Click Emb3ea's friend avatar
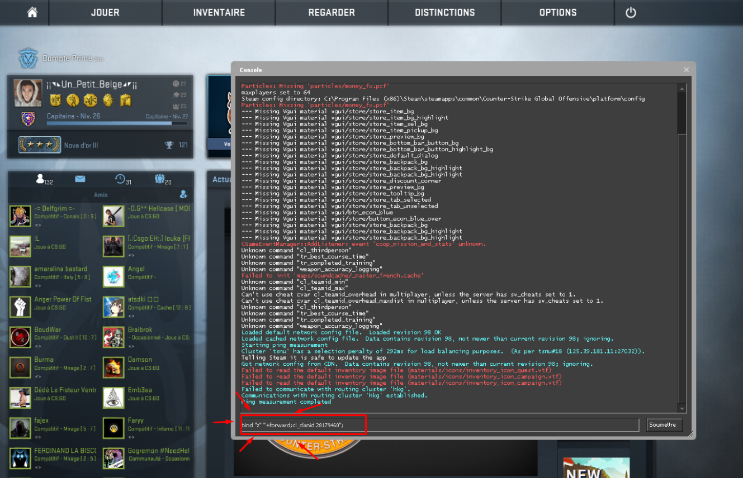The image size is (743, 478). click(113, 398)
